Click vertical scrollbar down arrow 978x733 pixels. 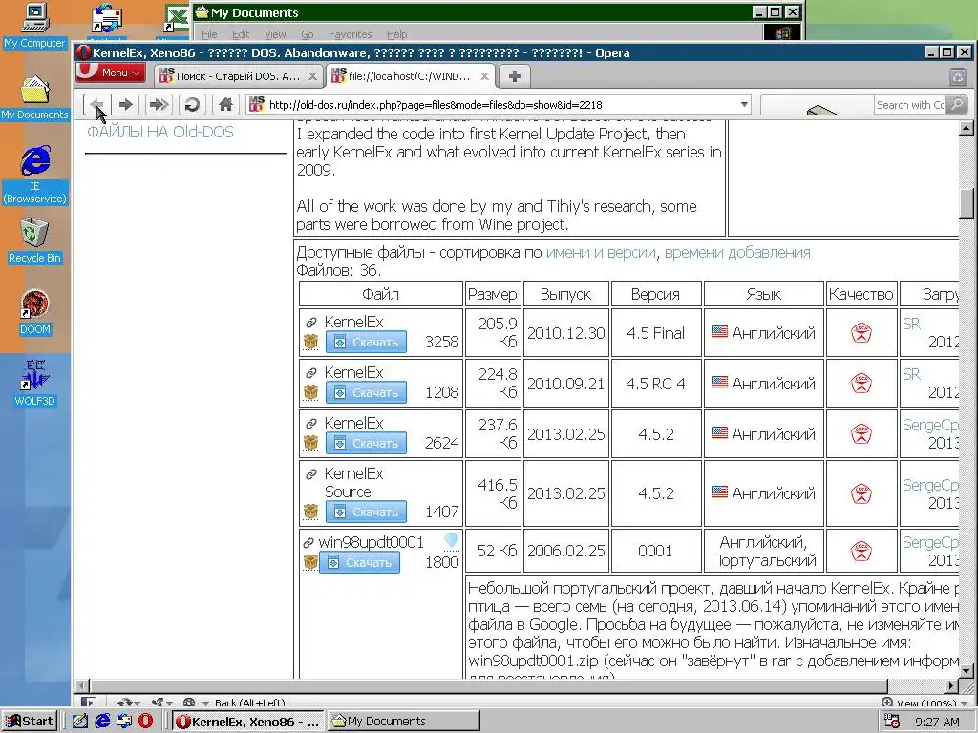click(x=967, y=671)
